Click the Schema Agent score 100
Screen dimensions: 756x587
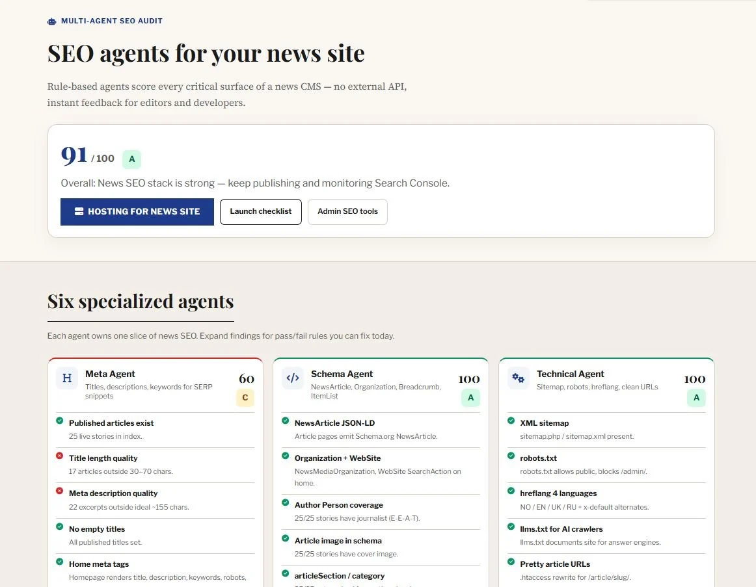coord(469,380)
